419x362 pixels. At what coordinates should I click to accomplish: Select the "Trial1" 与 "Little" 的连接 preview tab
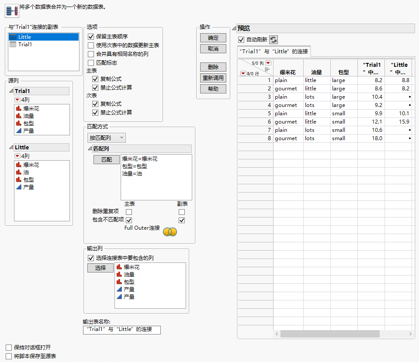coord(274,52)
